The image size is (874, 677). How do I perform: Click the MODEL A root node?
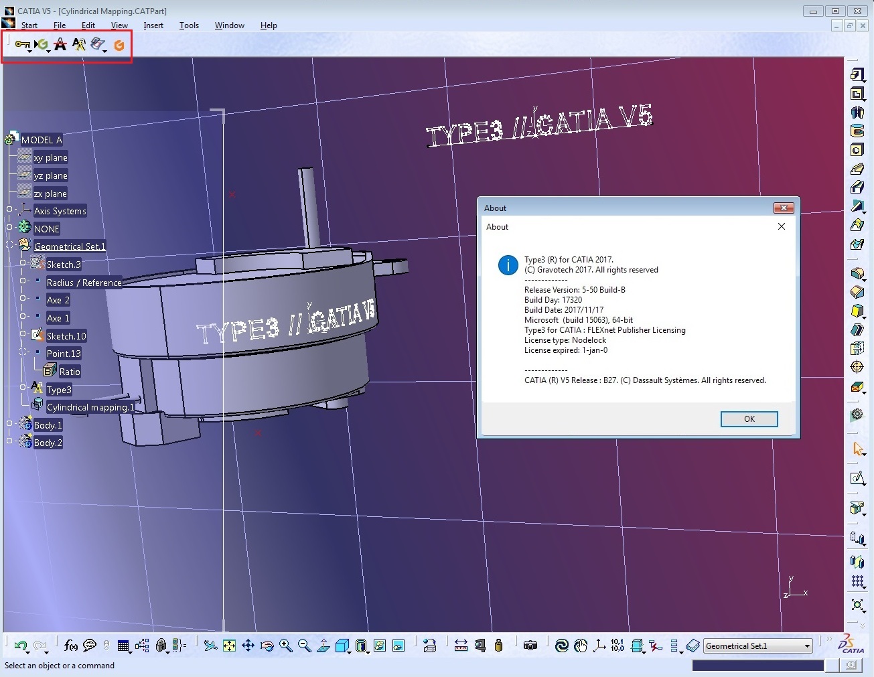coord(42,140)
